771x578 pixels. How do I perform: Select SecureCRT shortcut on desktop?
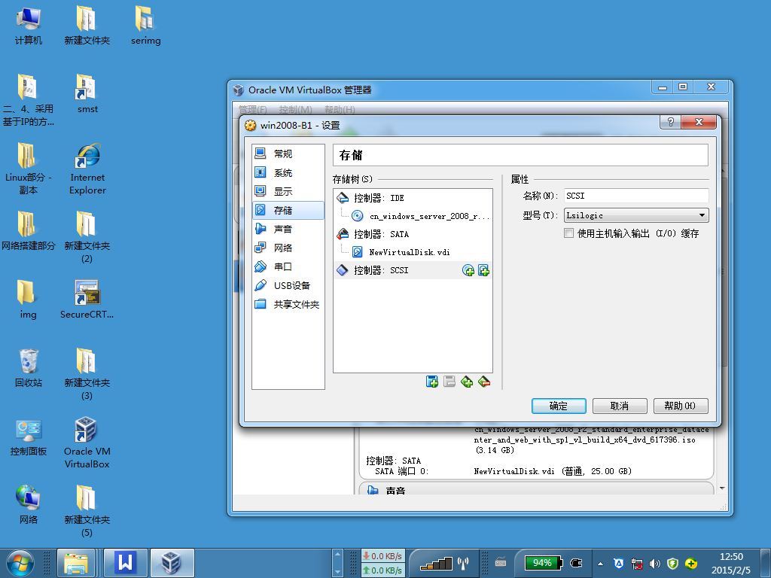(x=87, y=300)
